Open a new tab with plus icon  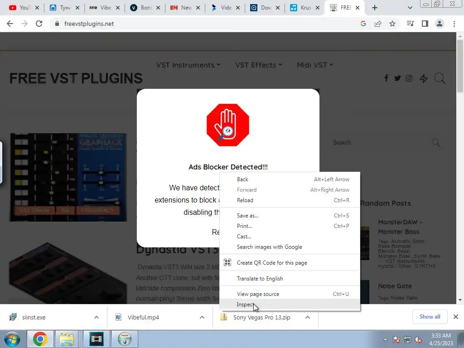pyautogui.click(x=375, y=8)
